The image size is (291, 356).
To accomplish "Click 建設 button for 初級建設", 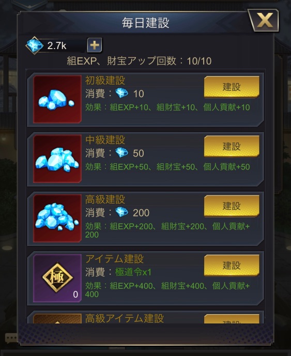I will pyautogui.click(x=232, y=87).
